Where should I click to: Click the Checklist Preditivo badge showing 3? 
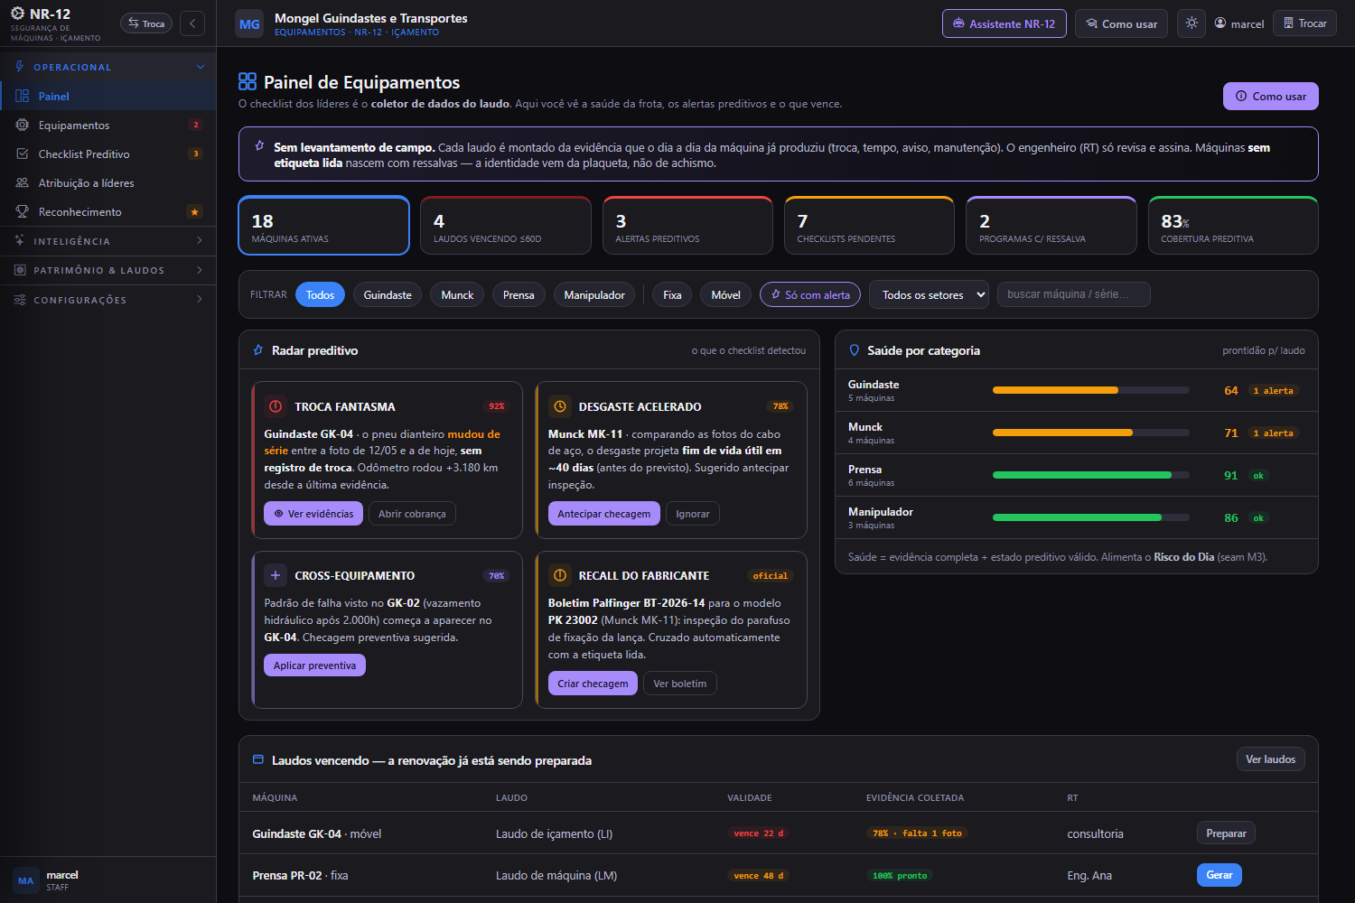195,154
